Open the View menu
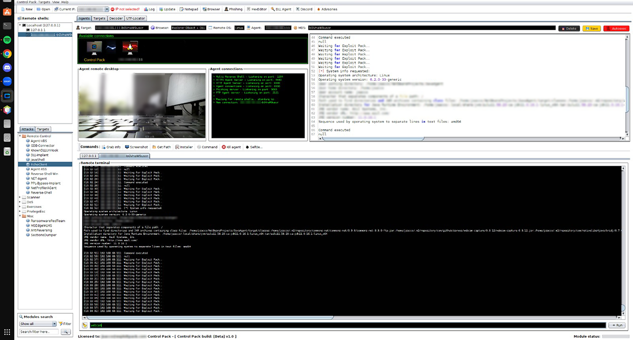 pyautogui.click(x=55, y=2)
